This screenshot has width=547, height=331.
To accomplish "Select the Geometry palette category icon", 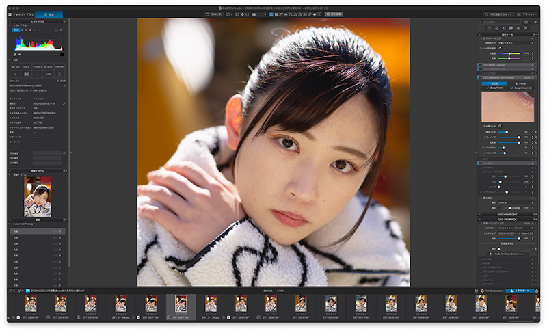I will 511,28.
